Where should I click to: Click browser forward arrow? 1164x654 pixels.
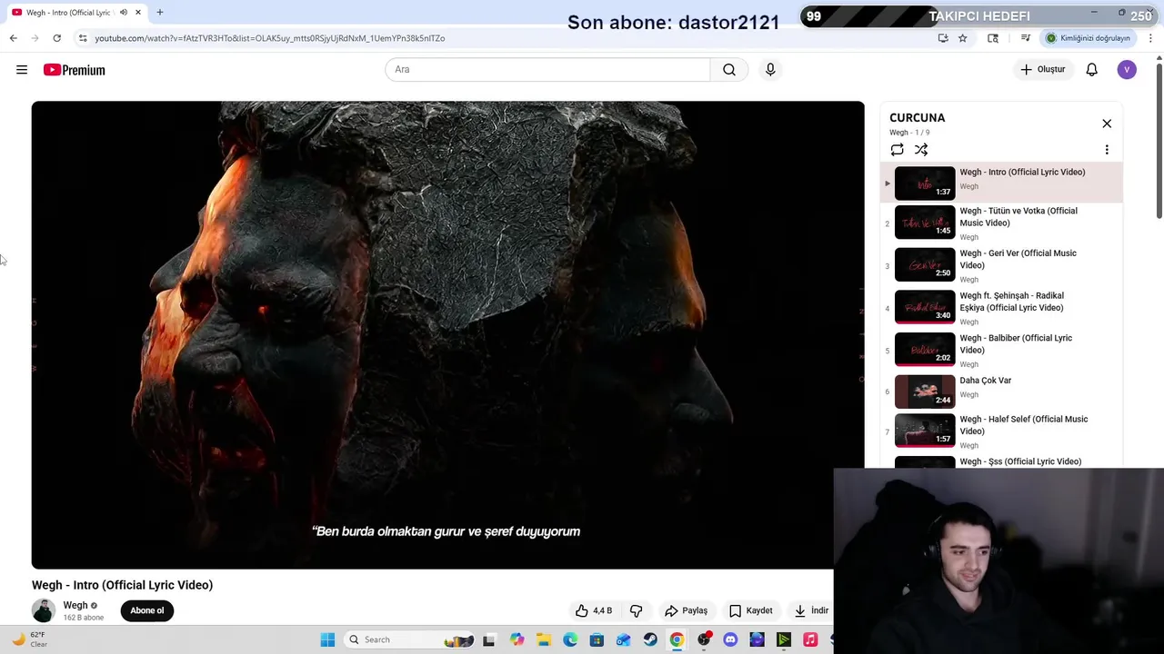coord(35,38)
